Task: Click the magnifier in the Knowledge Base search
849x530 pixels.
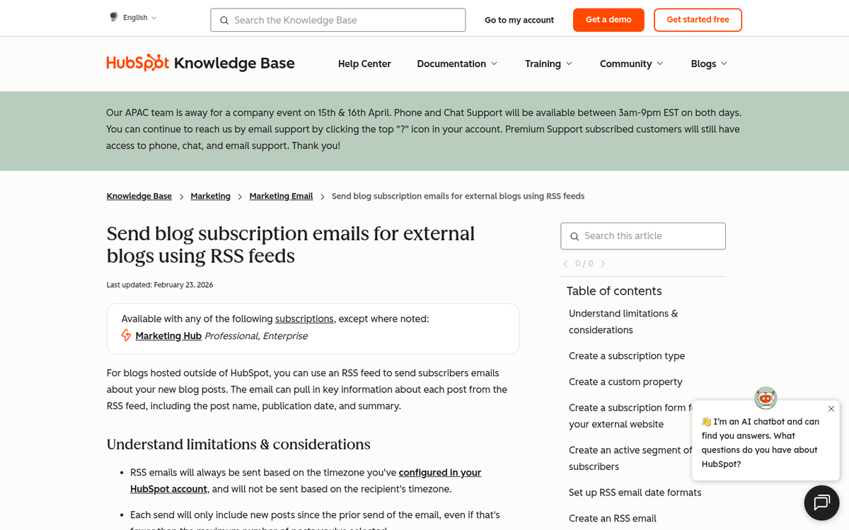Action: pos(224,20)
